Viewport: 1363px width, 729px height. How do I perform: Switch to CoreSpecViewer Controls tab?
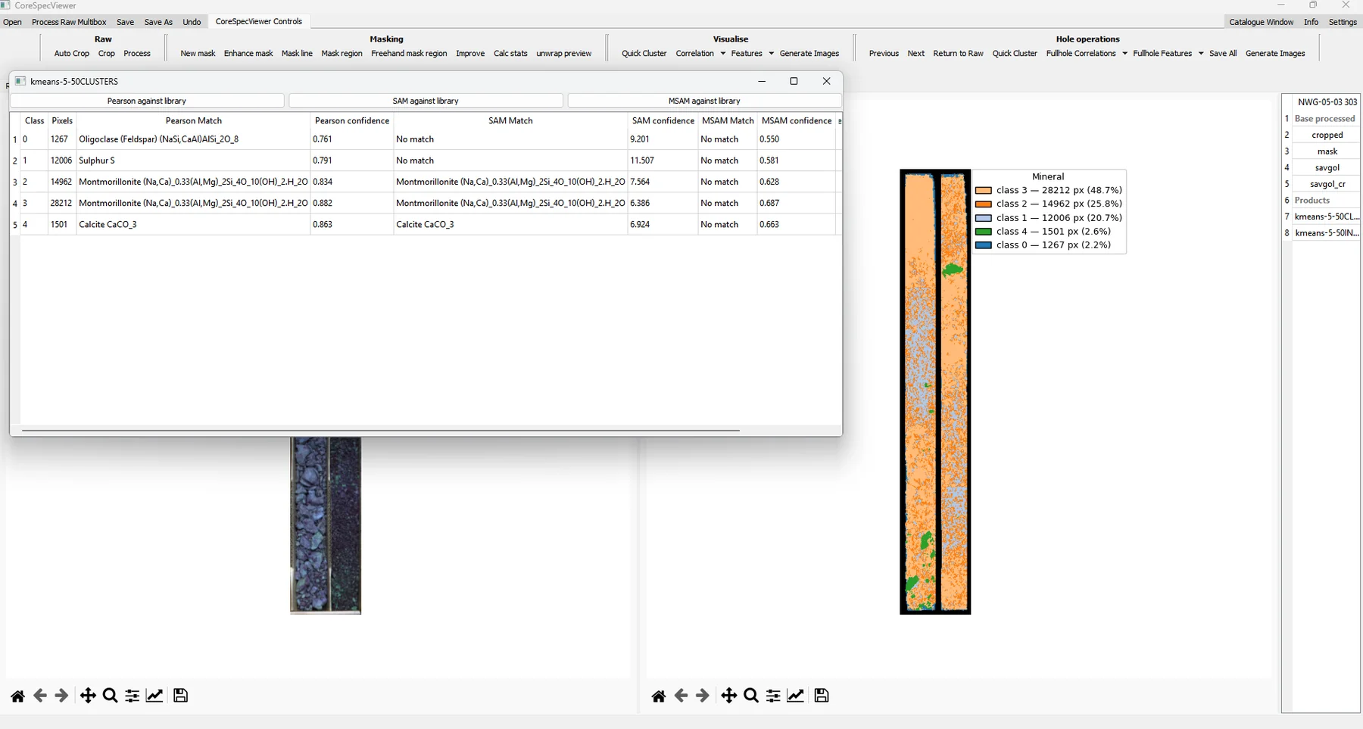[x=259, y=21]
